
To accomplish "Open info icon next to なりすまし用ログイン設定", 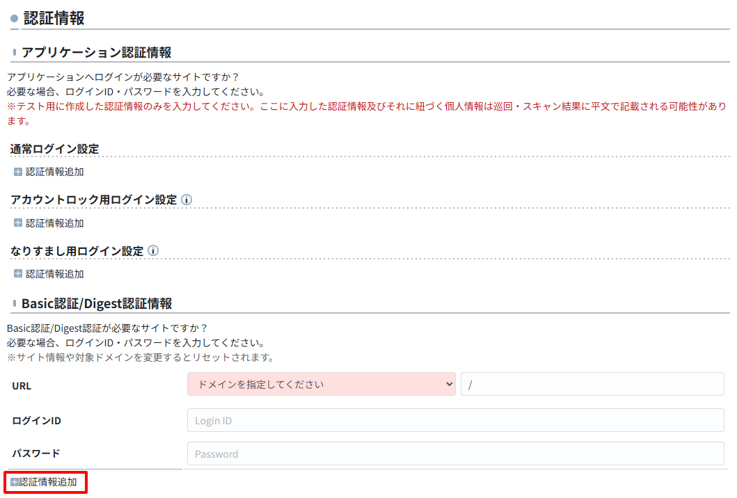I will [x=153, y=250].
